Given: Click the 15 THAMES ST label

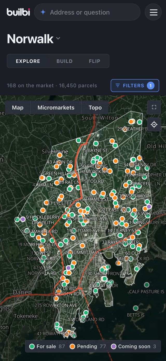Looking at the screenshot, I should coord(94,199).
